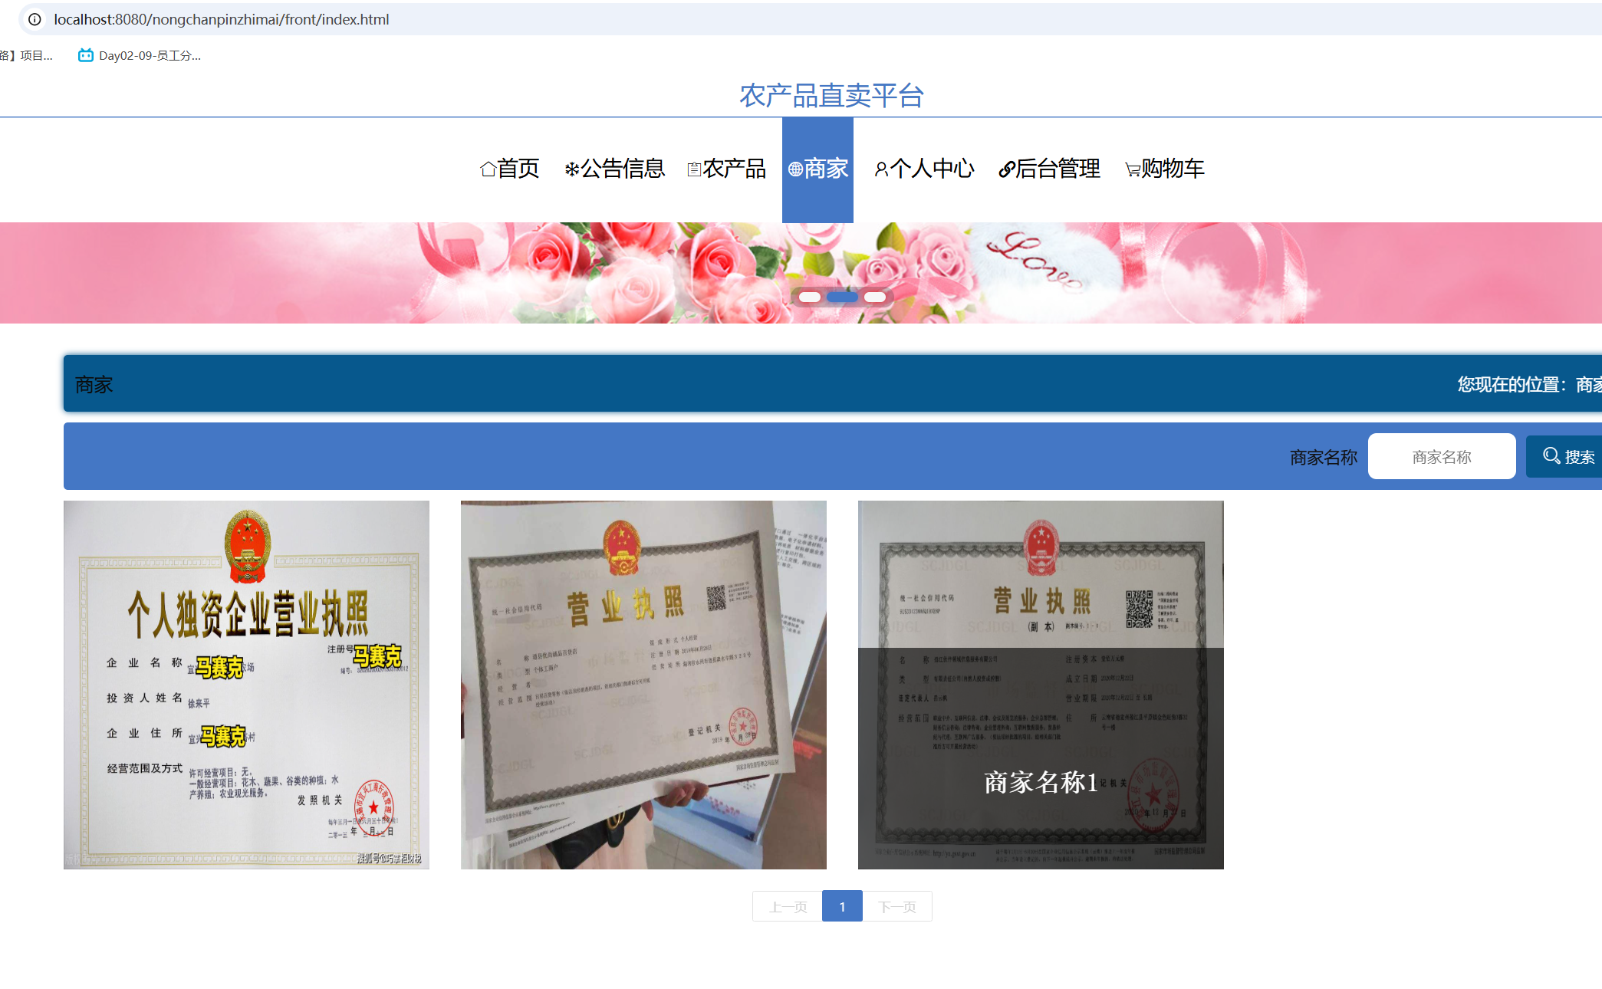Open the 个人中心 menu item
Screen dimensions: 1602x989
pos(925,169)
